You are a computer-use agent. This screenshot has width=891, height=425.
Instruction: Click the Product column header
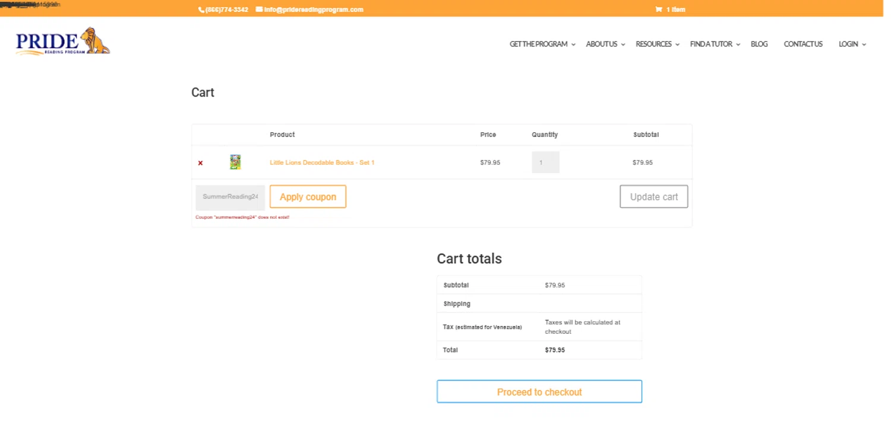(x=282, y=135)
